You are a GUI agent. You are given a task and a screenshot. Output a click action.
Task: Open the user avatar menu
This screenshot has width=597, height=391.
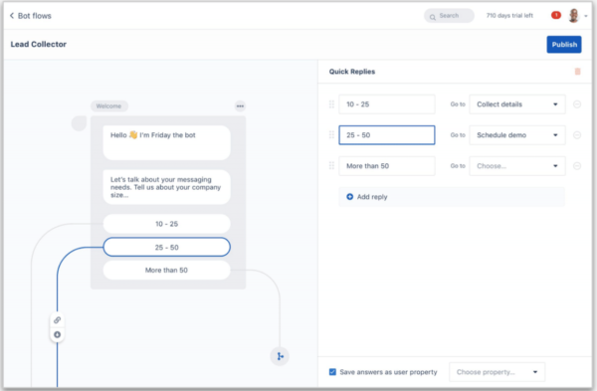573,16
